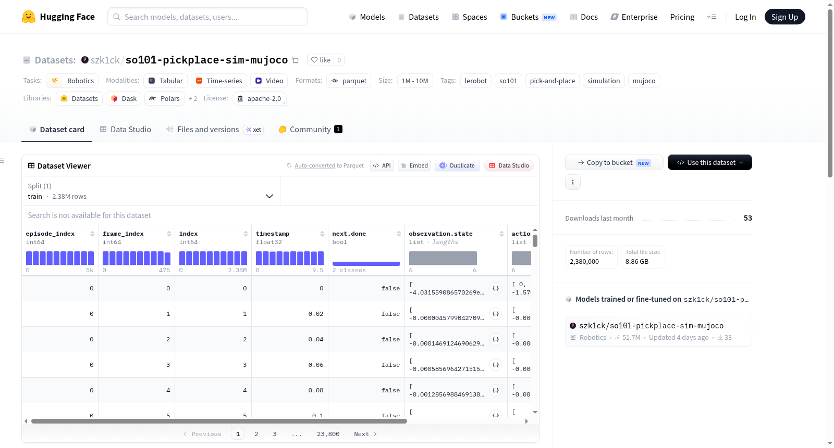Click the horizontal table scrollbar
The width and height of the screenshot is (834, 448).
tap(219, 421)
